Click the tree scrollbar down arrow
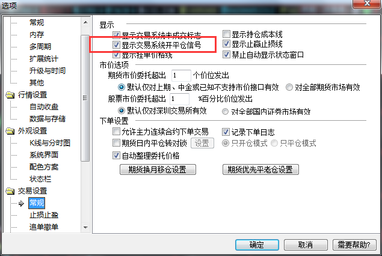Screen dimensions: 382x256 85,228
